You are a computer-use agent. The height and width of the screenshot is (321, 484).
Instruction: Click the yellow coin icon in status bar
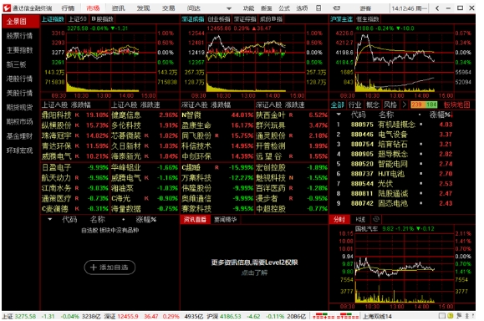pos(451,316)
